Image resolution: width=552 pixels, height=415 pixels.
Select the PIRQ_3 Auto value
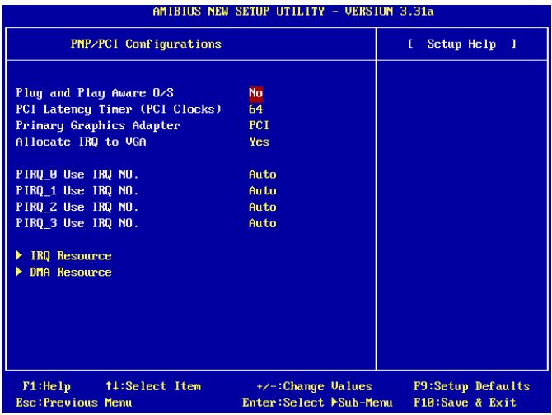[x=263, y=223]
